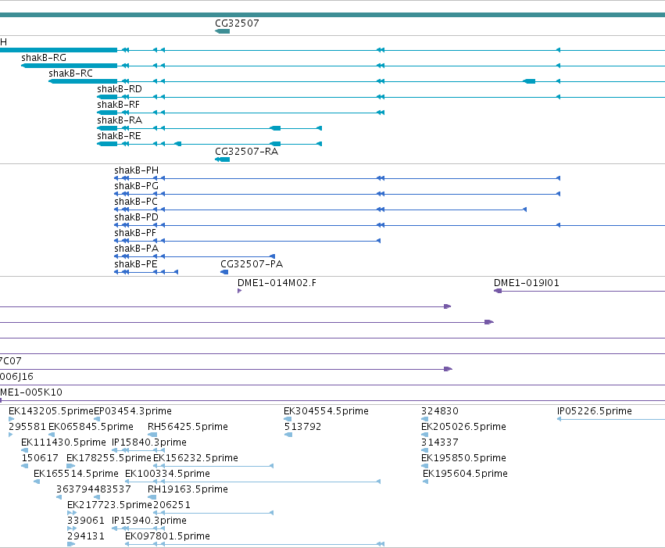Click the EK100334.5prime EST label
The width and height of the screenshot is (665, 548).
(x=167, y=475)
